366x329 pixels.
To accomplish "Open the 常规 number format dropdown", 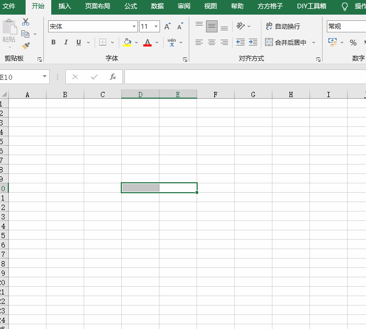I will [346, 26].
